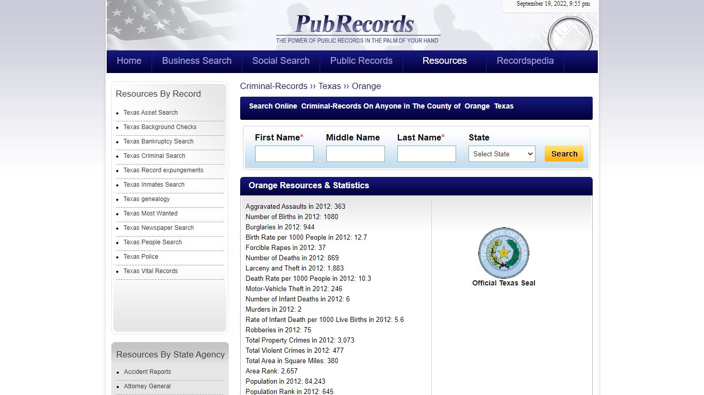Focus the Middle Name input field
The height and width of the screenshot is (395, 704).
(356, 154)
